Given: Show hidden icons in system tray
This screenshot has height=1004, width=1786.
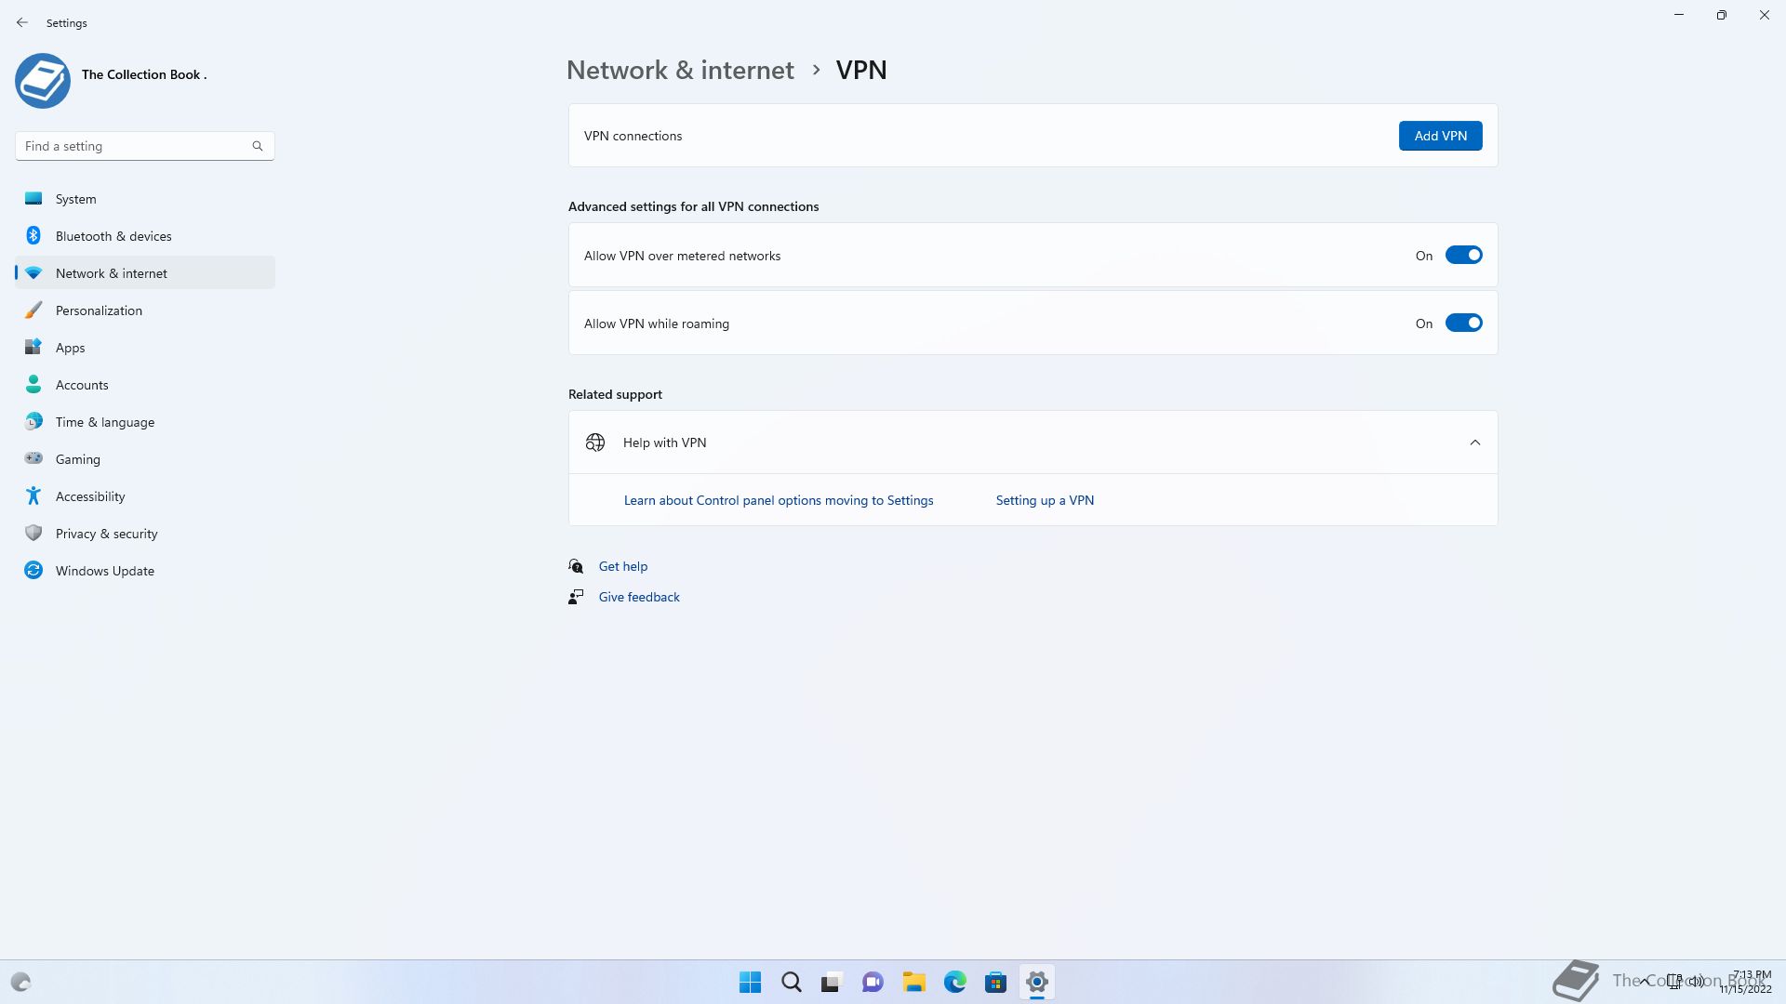Looking at the screenshot, I should coord(1645,981).
